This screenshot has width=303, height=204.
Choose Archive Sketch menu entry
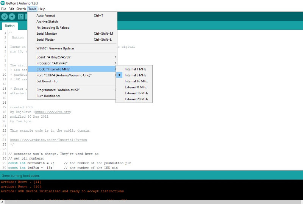72,21
